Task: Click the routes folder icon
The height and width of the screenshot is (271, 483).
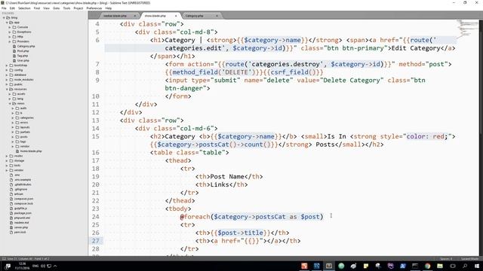Action: [x=11, y=156]
